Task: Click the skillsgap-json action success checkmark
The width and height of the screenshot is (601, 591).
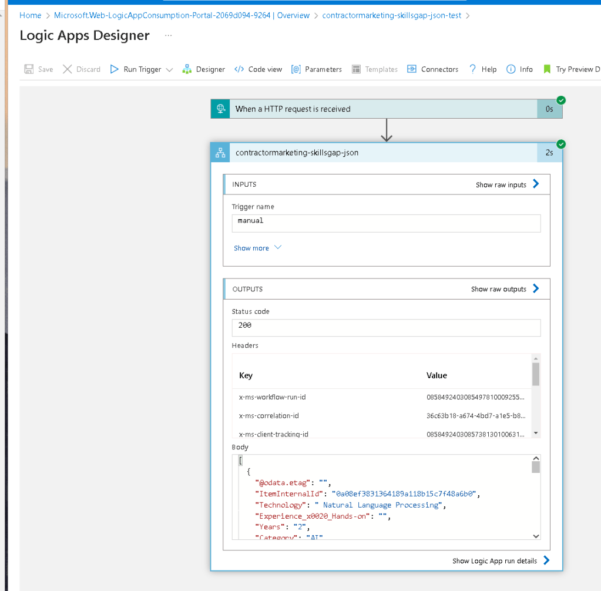Action: pos(560,145)
